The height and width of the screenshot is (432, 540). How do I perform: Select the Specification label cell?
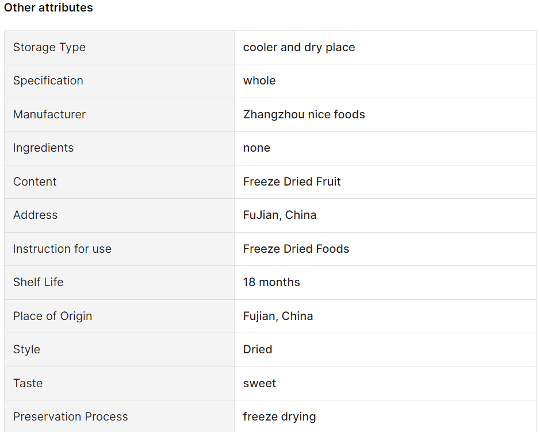pos(119,81)
